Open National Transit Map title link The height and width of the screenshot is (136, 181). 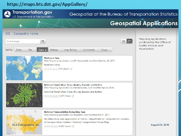coord(73,85)
